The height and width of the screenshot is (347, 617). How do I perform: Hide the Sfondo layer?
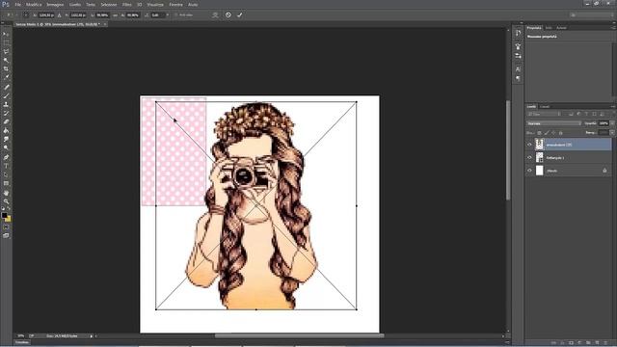pyautogui.click(x=529, y=171)
